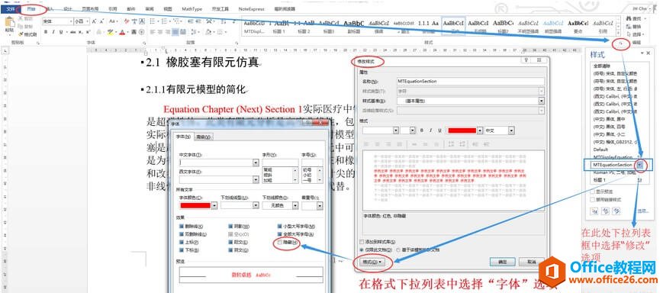Toggle the All caps (全部大写字母) checkbox
This screenshot has width=663, height=293.
click(279, 234)
